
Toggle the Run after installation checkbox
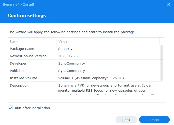[x=10, y=108]
